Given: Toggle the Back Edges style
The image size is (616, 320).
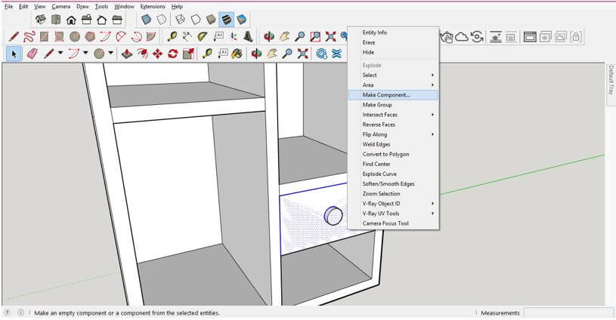Looking at the screenshot, I should pyautogui.click(x=162, y=19).
